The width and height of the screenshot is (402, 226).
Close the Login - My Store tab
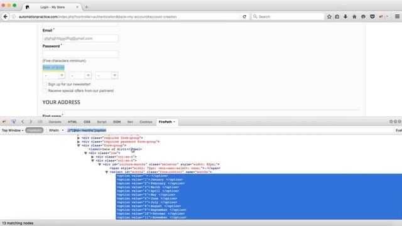point(77,7)
